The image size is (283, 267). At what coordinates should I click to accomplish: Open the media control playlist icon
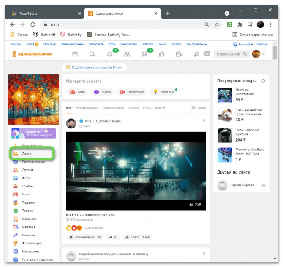coord(250,24)
